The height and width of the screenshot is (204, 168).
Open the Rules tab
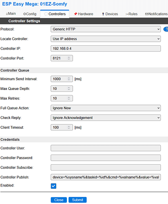pyautogui.click(x=131, y=14)
